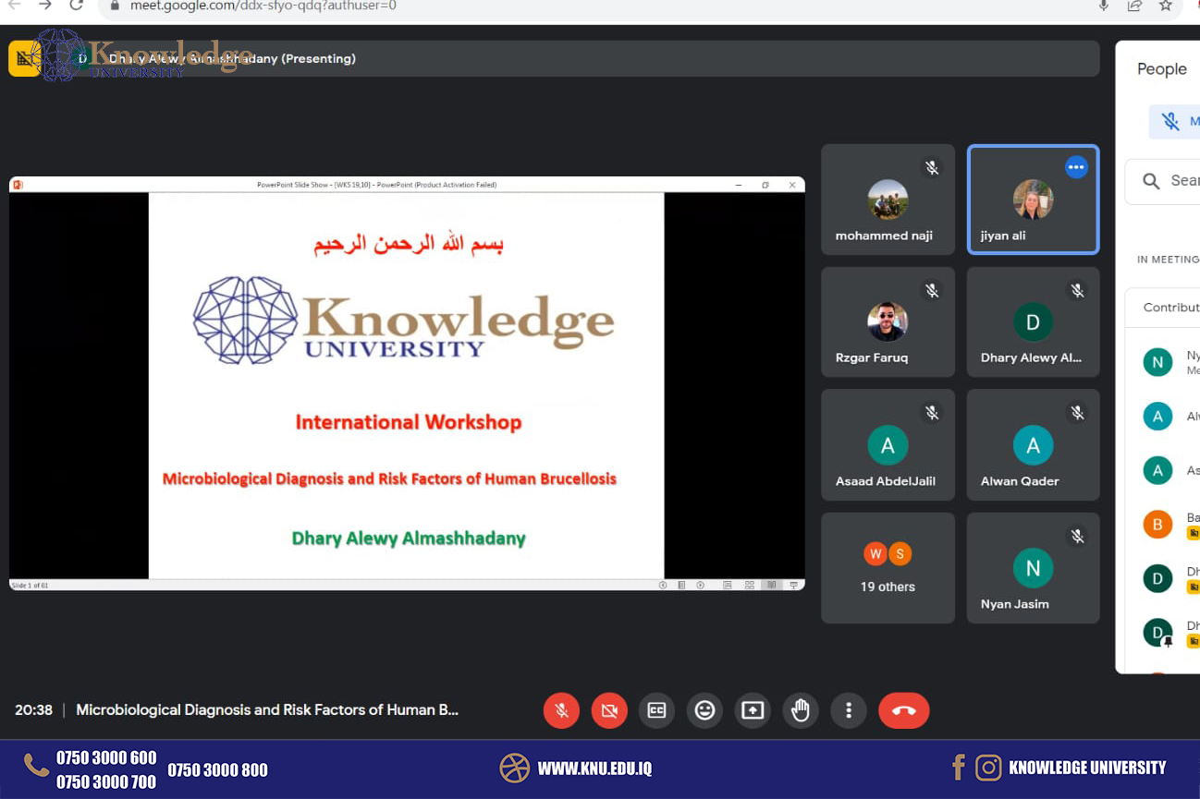Start Slide Show from PowerPoint status bar icon
This screenshot has width=1200, height=799.
(793, 585)
